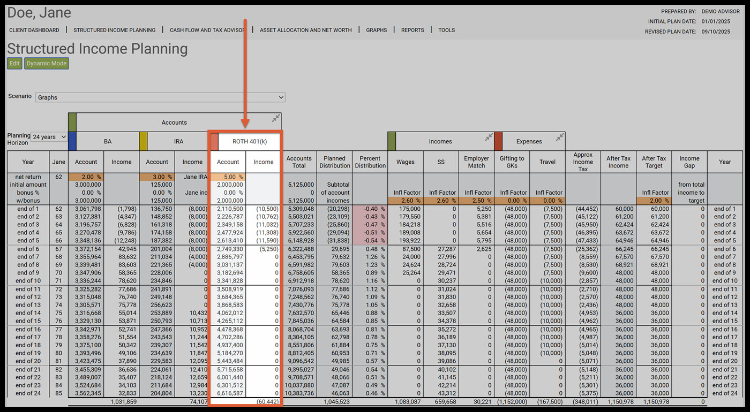This screenshot has width=750, height=412.
Task: Edit the Gifting to GKs inflation factor field
Action: click(x=512, y=201)
